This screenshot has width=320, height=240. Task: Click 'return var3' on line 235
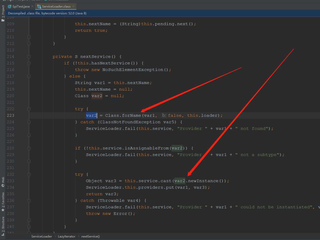[101, 194]
